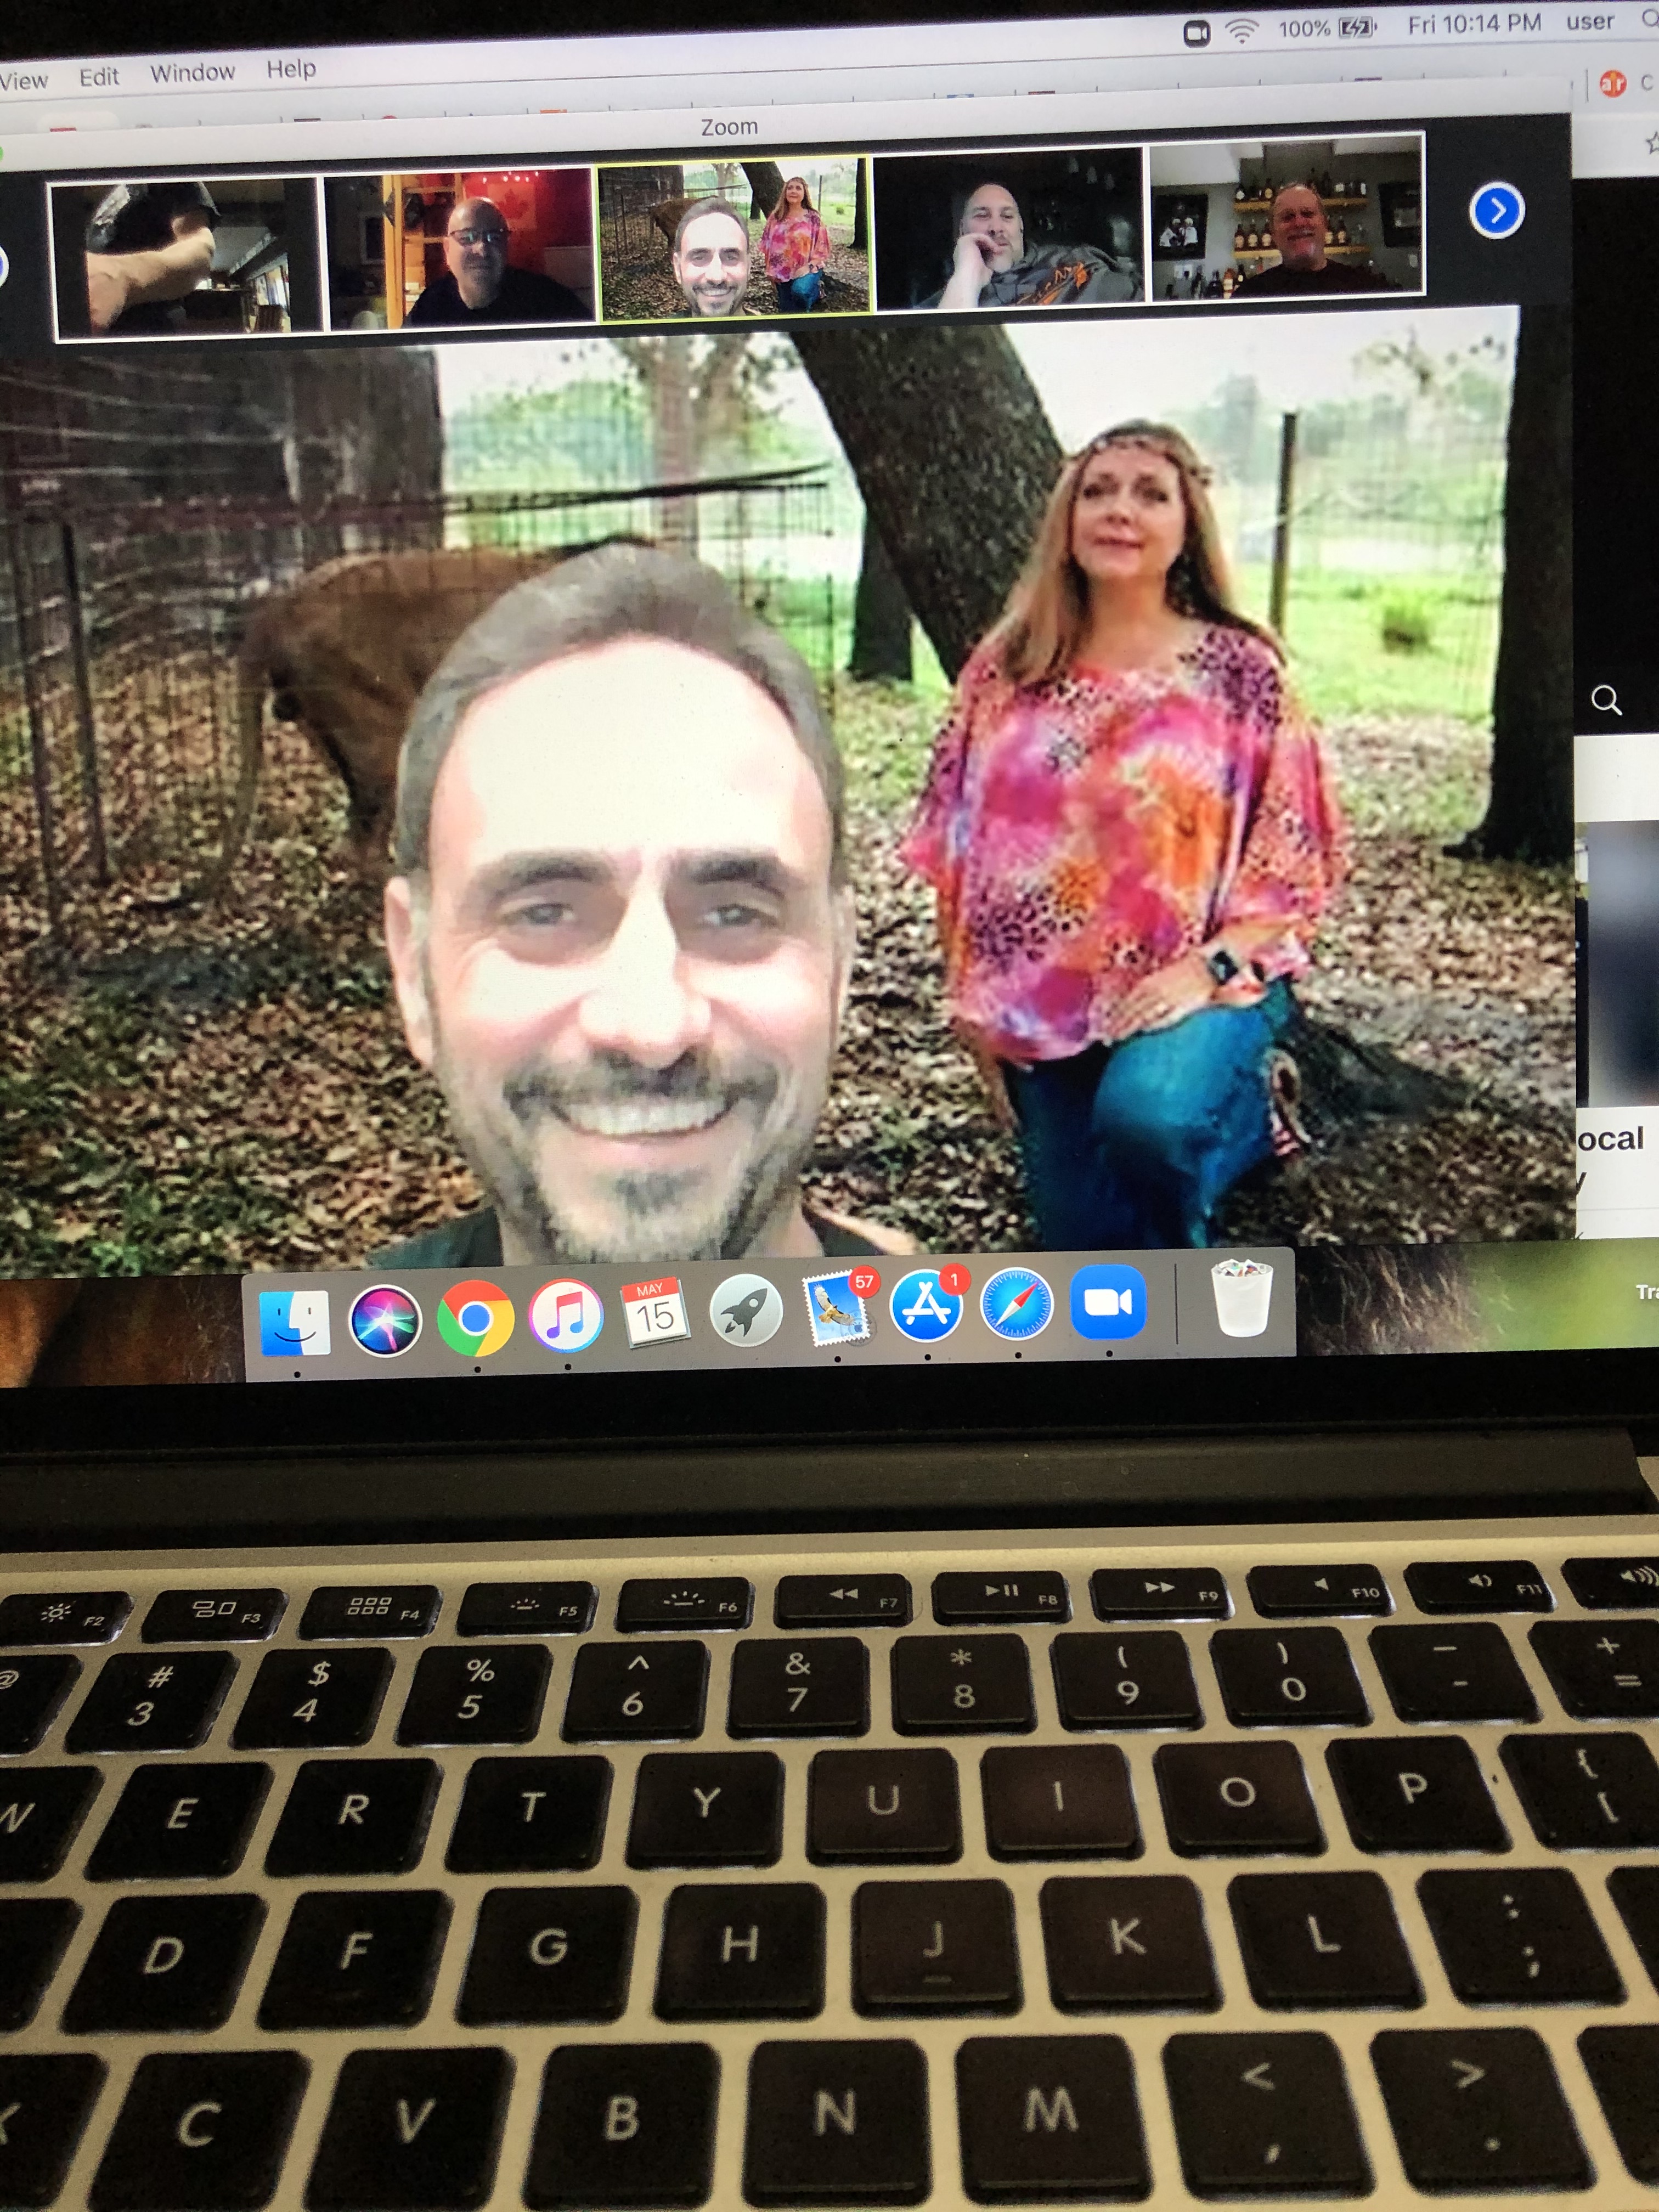Open Finder from the dock
This screenshot has width=1659, height=2212.
tap(294, 1322)
